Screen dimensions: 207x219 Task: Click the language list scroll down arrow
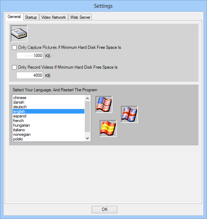tap(88, 138)
